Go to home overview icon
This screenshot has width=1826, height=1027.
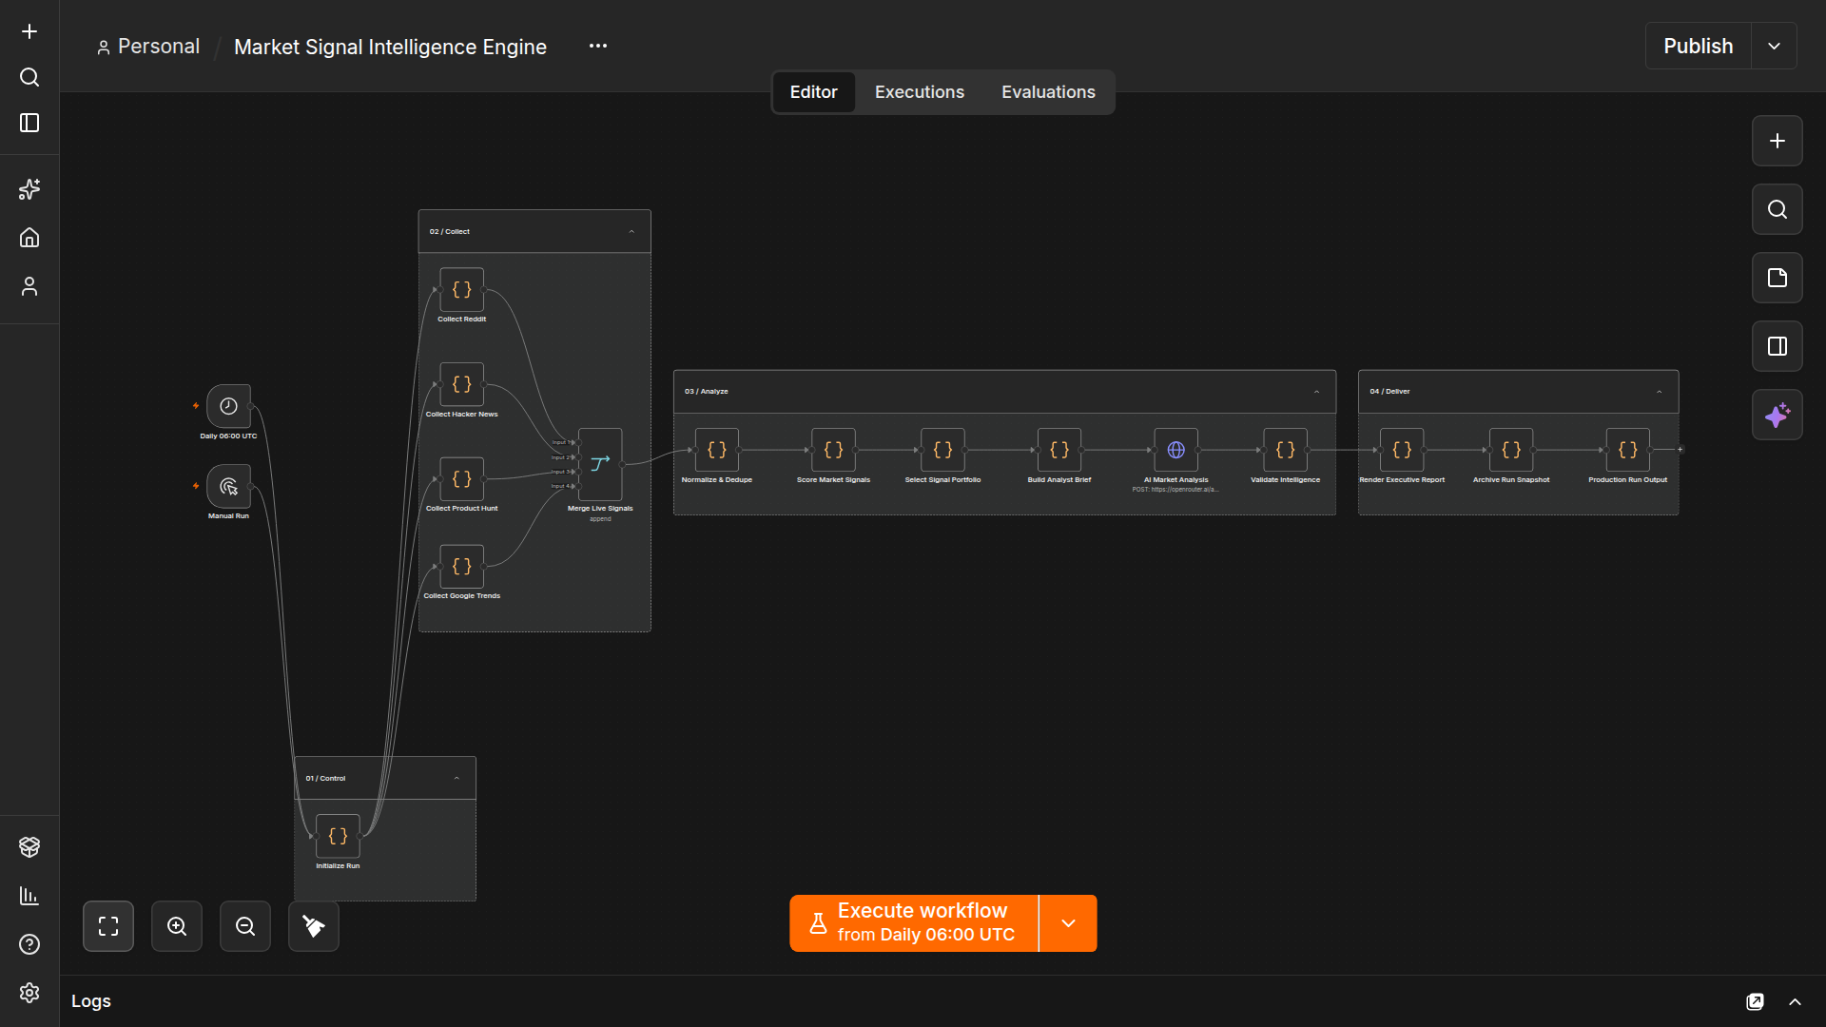tap(29, 238)
